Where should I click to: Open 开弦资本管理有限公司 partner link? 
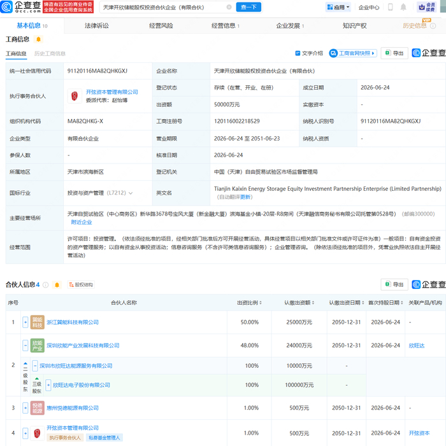point(112,92)
